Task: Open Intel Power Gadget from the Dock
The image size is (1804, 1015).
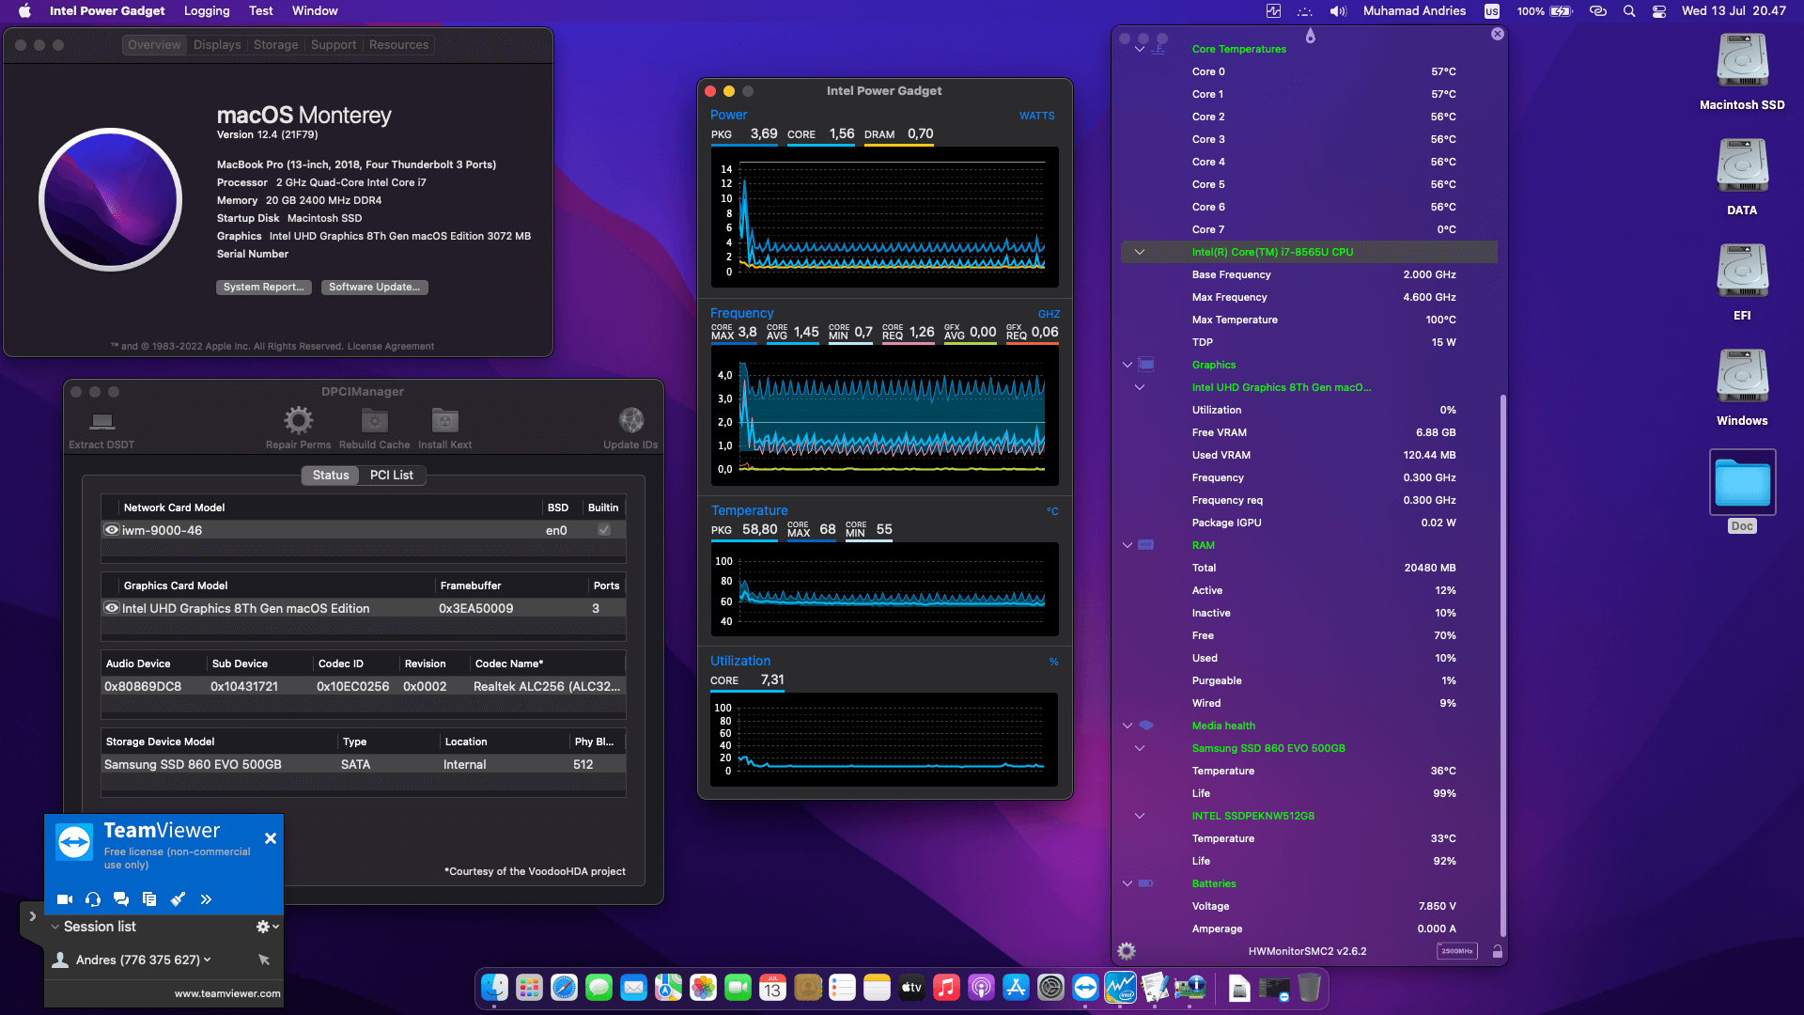Action: [x=1120, y=988]
